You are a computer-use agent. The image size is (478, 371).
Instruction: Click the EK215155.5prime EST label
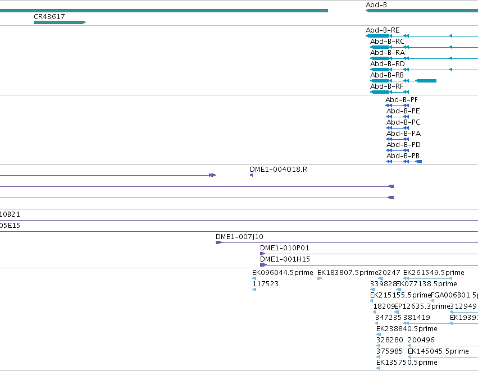coord(400,295)
